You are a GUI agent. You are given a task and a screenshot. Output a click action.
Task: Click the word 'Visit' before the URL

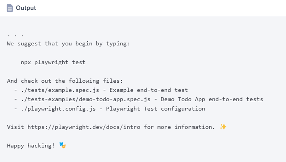[x=15, y=127]
